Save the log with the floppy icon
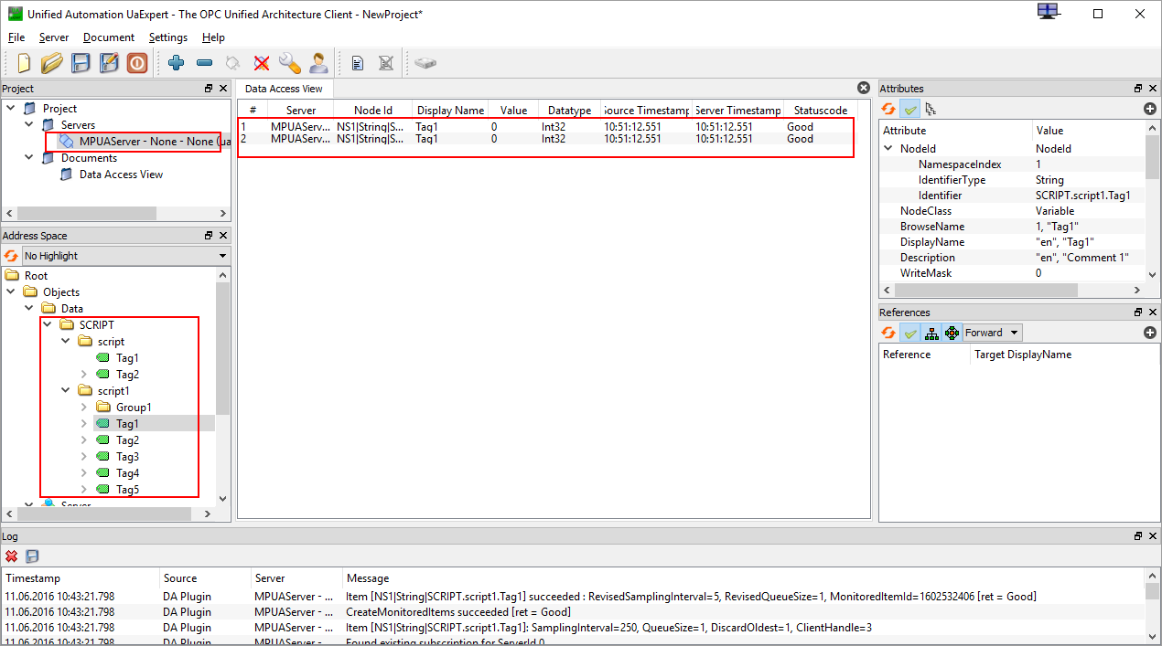The height and width of the screenshot is (646, 1162). [x=32, y=556]
